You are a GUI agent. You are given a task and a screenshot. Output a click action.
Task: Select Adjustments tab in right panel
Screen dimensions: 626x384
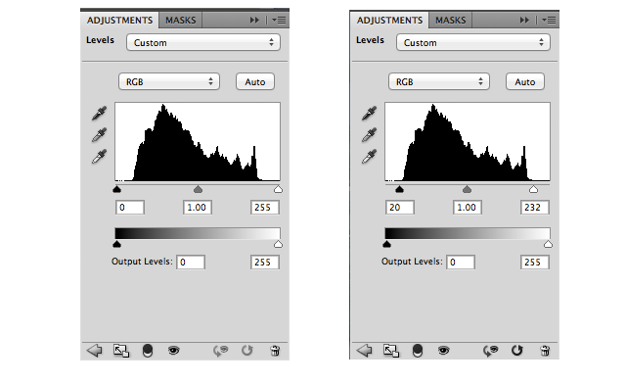tap(389, 20)
